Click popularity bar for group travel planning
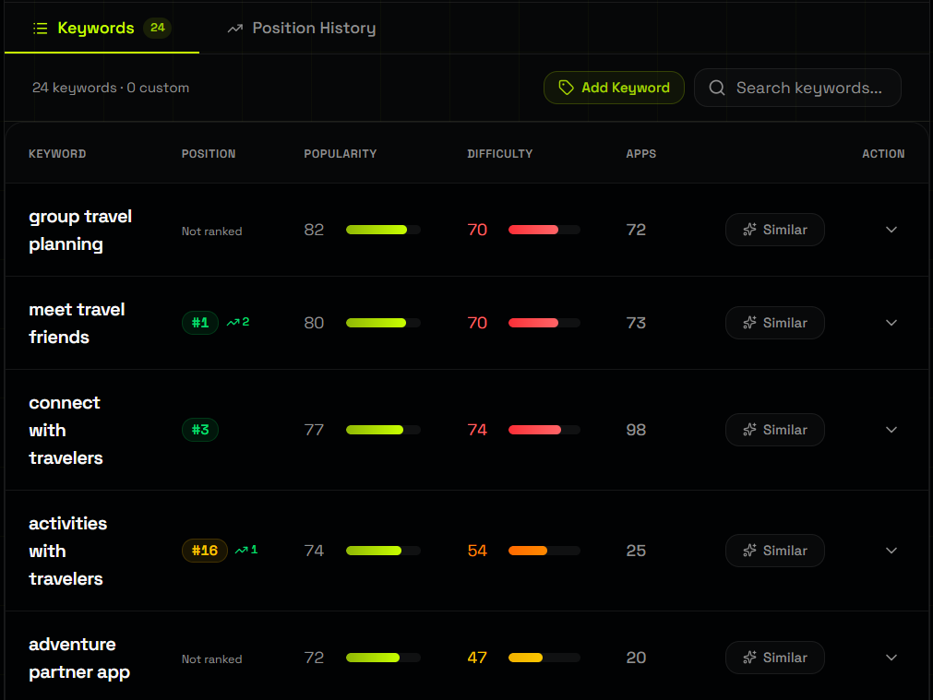Image resolution: width=933 pixels, height=700 pixels. click(383, 230)
